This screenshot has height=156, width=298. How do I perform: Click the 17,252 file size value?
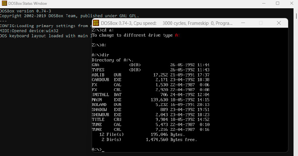pyautogui.click(x=161, y=75)
